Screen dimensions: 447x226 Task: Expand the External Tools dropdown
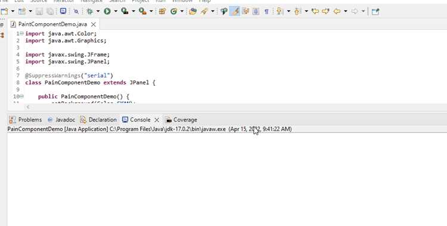pos(151,11)
